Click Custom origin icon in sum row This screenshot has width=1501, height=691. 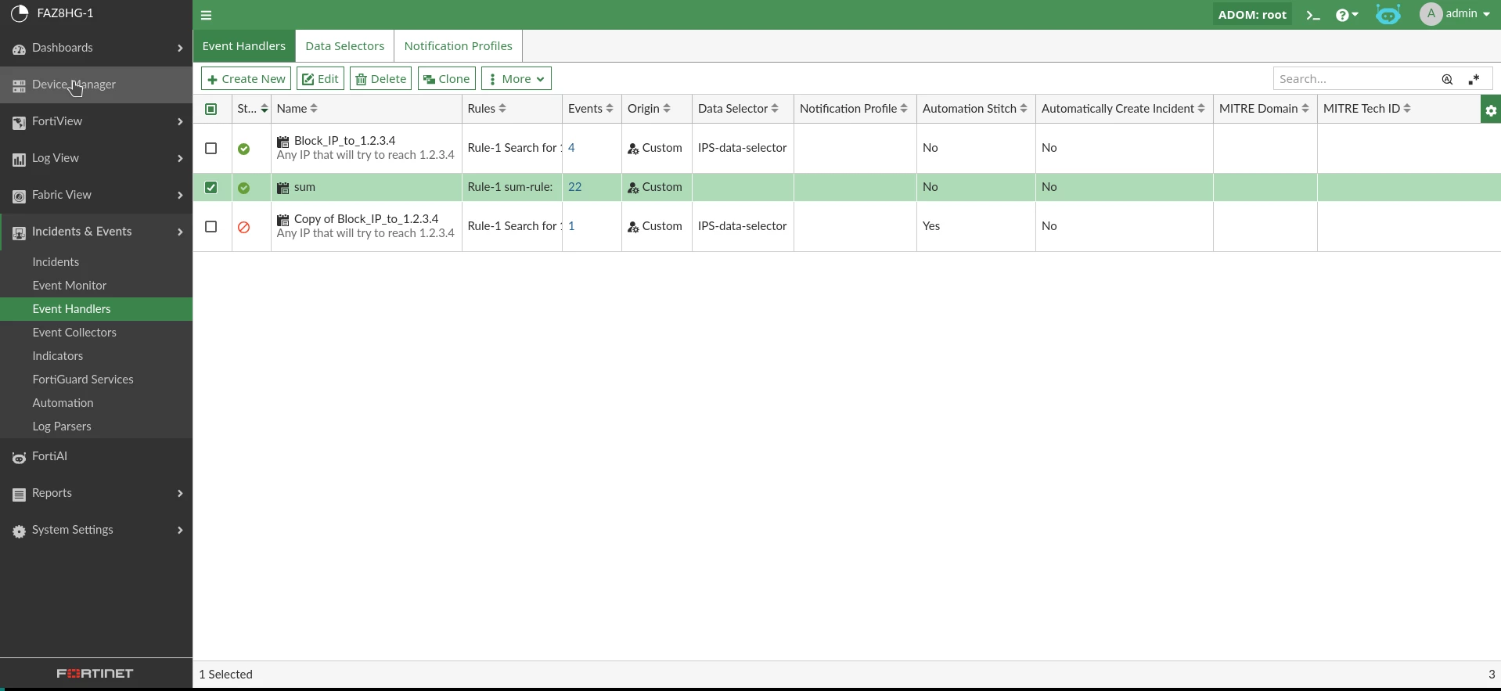point(633,188)
